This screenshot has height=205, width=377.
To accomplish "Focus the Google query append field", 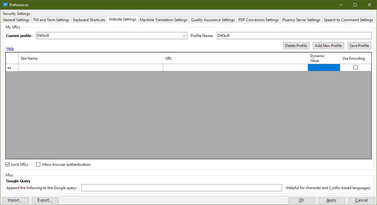I will coord(181,188).
